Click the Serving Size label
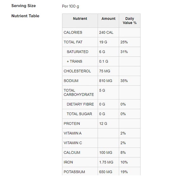The height and width of the screenshot is (176, 176). coord(23,6)
